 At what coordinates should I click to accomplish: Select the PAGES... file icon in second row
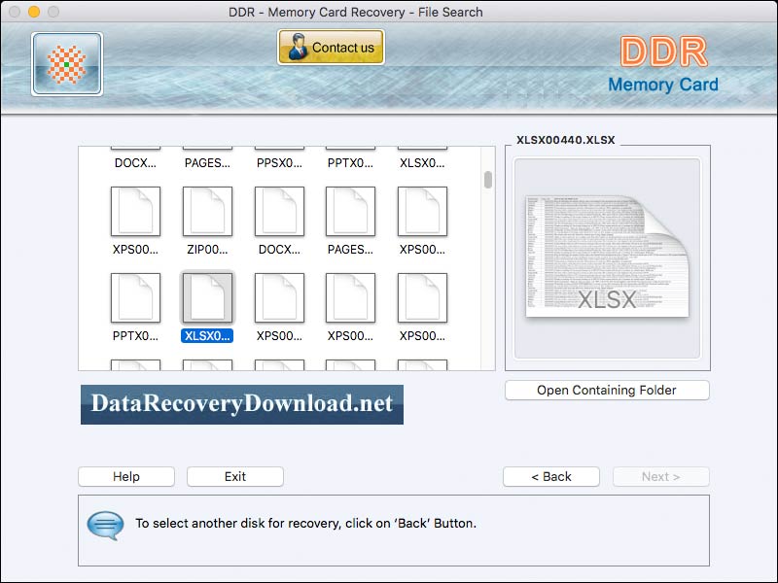(350, 211)
